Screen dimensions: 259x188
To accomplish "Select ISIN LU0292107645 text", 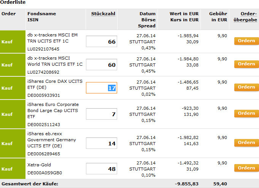I will (43, 49).
